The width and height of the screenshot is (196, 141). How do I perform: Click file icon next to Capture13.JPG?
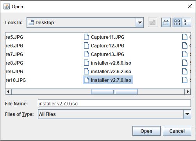pos(86,54)
